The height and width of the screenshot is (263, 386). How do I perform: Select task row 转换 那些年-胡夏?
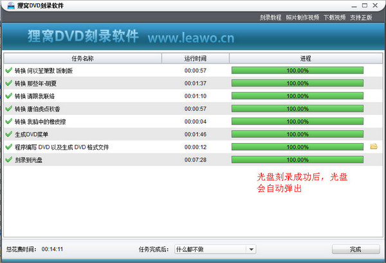[x=193, y=83]
